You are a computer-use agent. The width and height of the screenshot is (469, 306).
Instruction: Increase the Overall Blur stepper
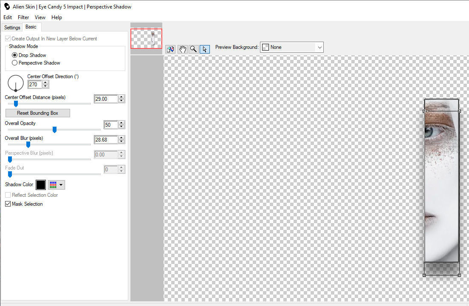pos(121,138)
